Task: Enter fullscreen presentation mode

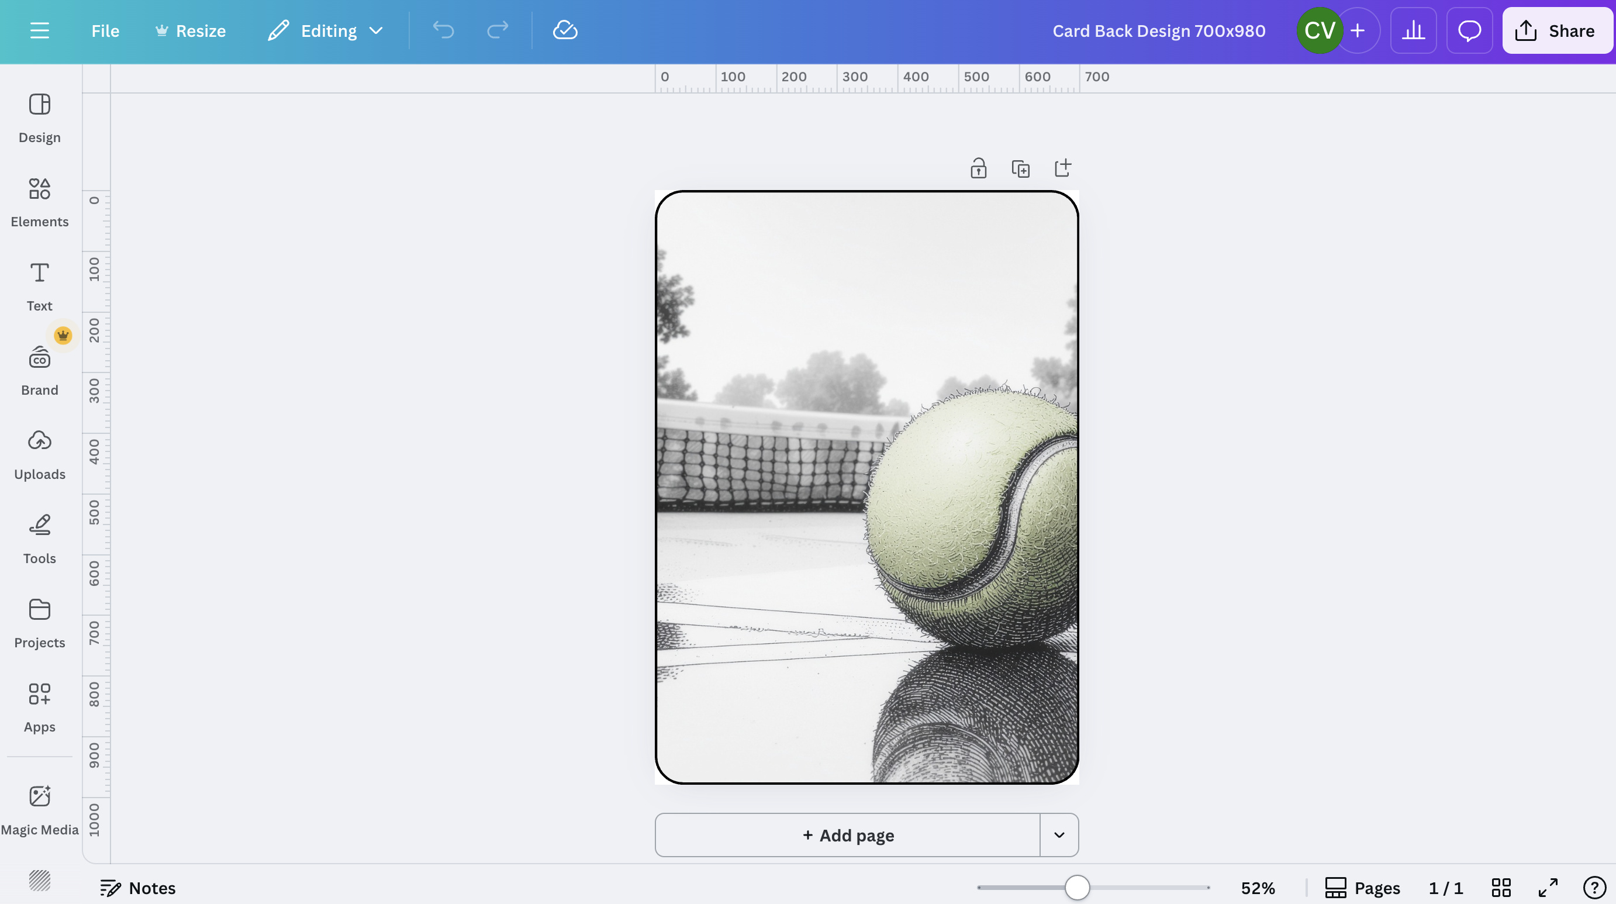Action: [x=1547, y=888]
